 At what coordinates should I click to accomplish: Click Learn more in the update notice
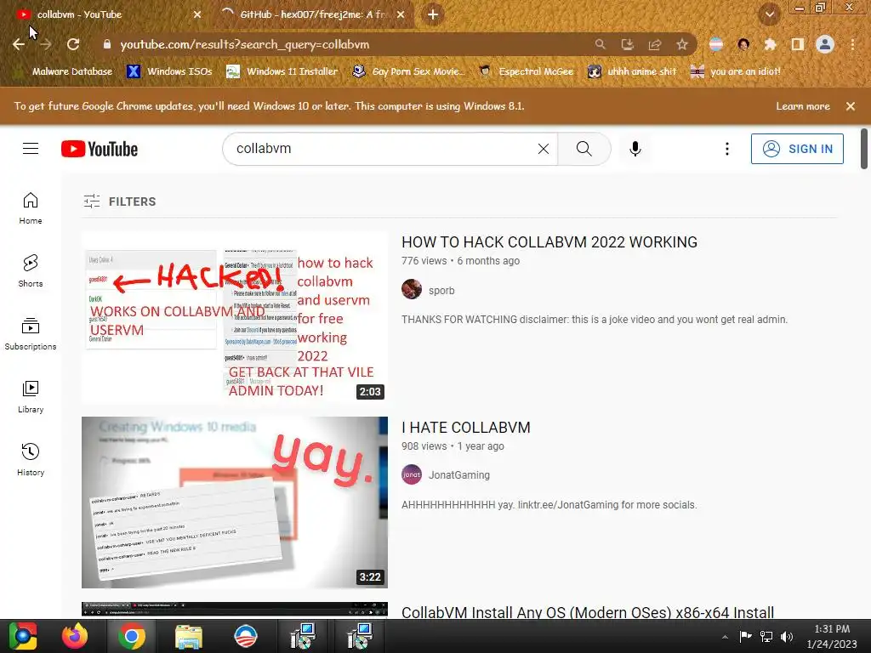803,106
